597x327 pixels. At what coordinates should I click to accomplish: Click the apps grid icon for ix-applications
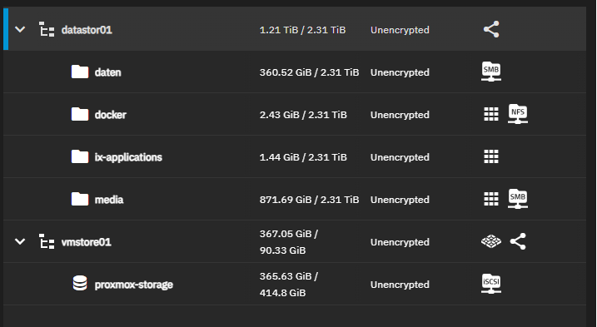pyautogui.click(x=491, y=156)
